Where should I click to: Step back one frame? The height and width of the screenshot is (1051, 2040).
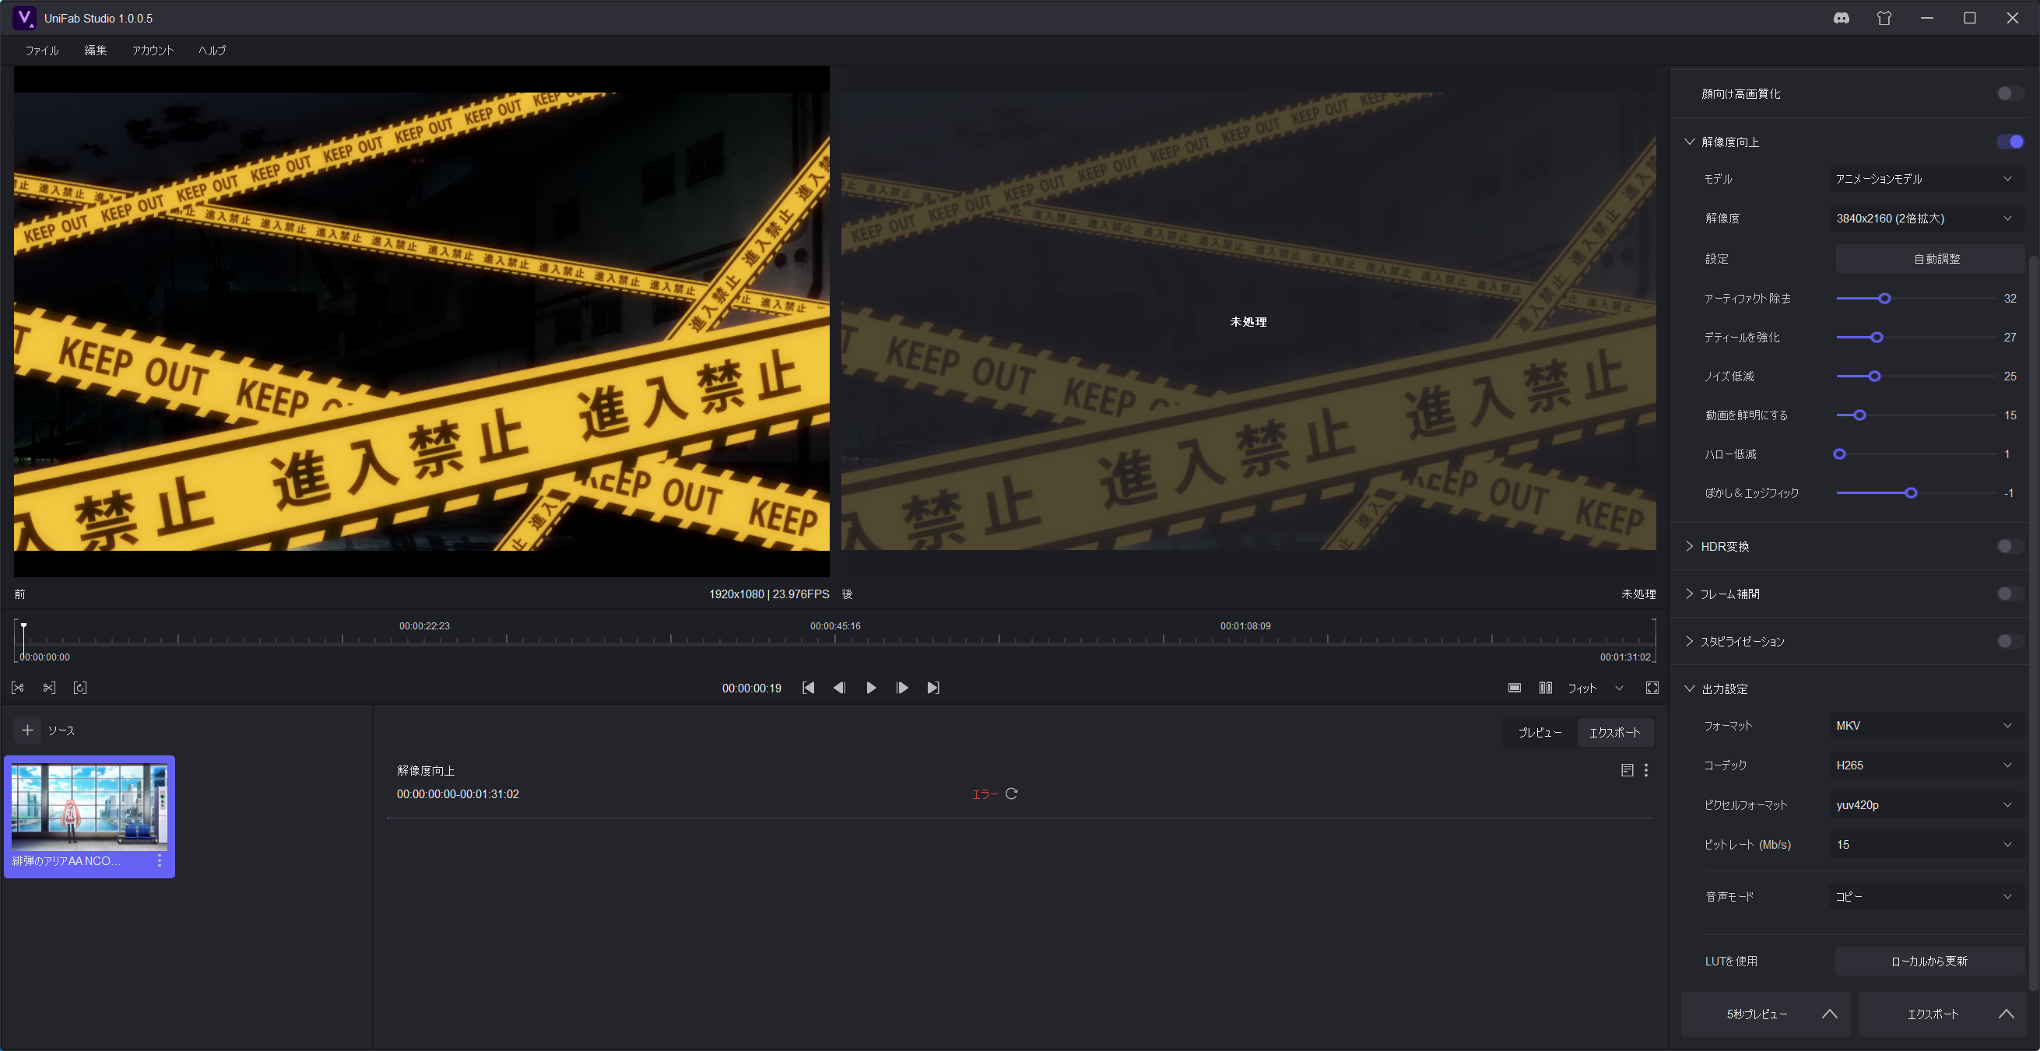coord(840,688)
